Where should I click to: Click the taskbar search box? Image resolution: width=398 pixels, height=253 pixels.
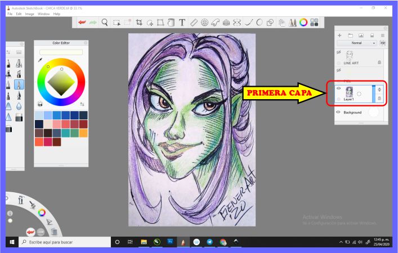(x=65, y=242)
